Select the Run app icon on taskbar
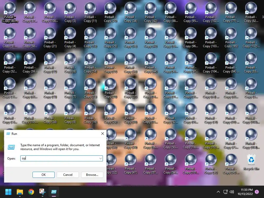Screen dimensions: 264x198 (54, 192)
